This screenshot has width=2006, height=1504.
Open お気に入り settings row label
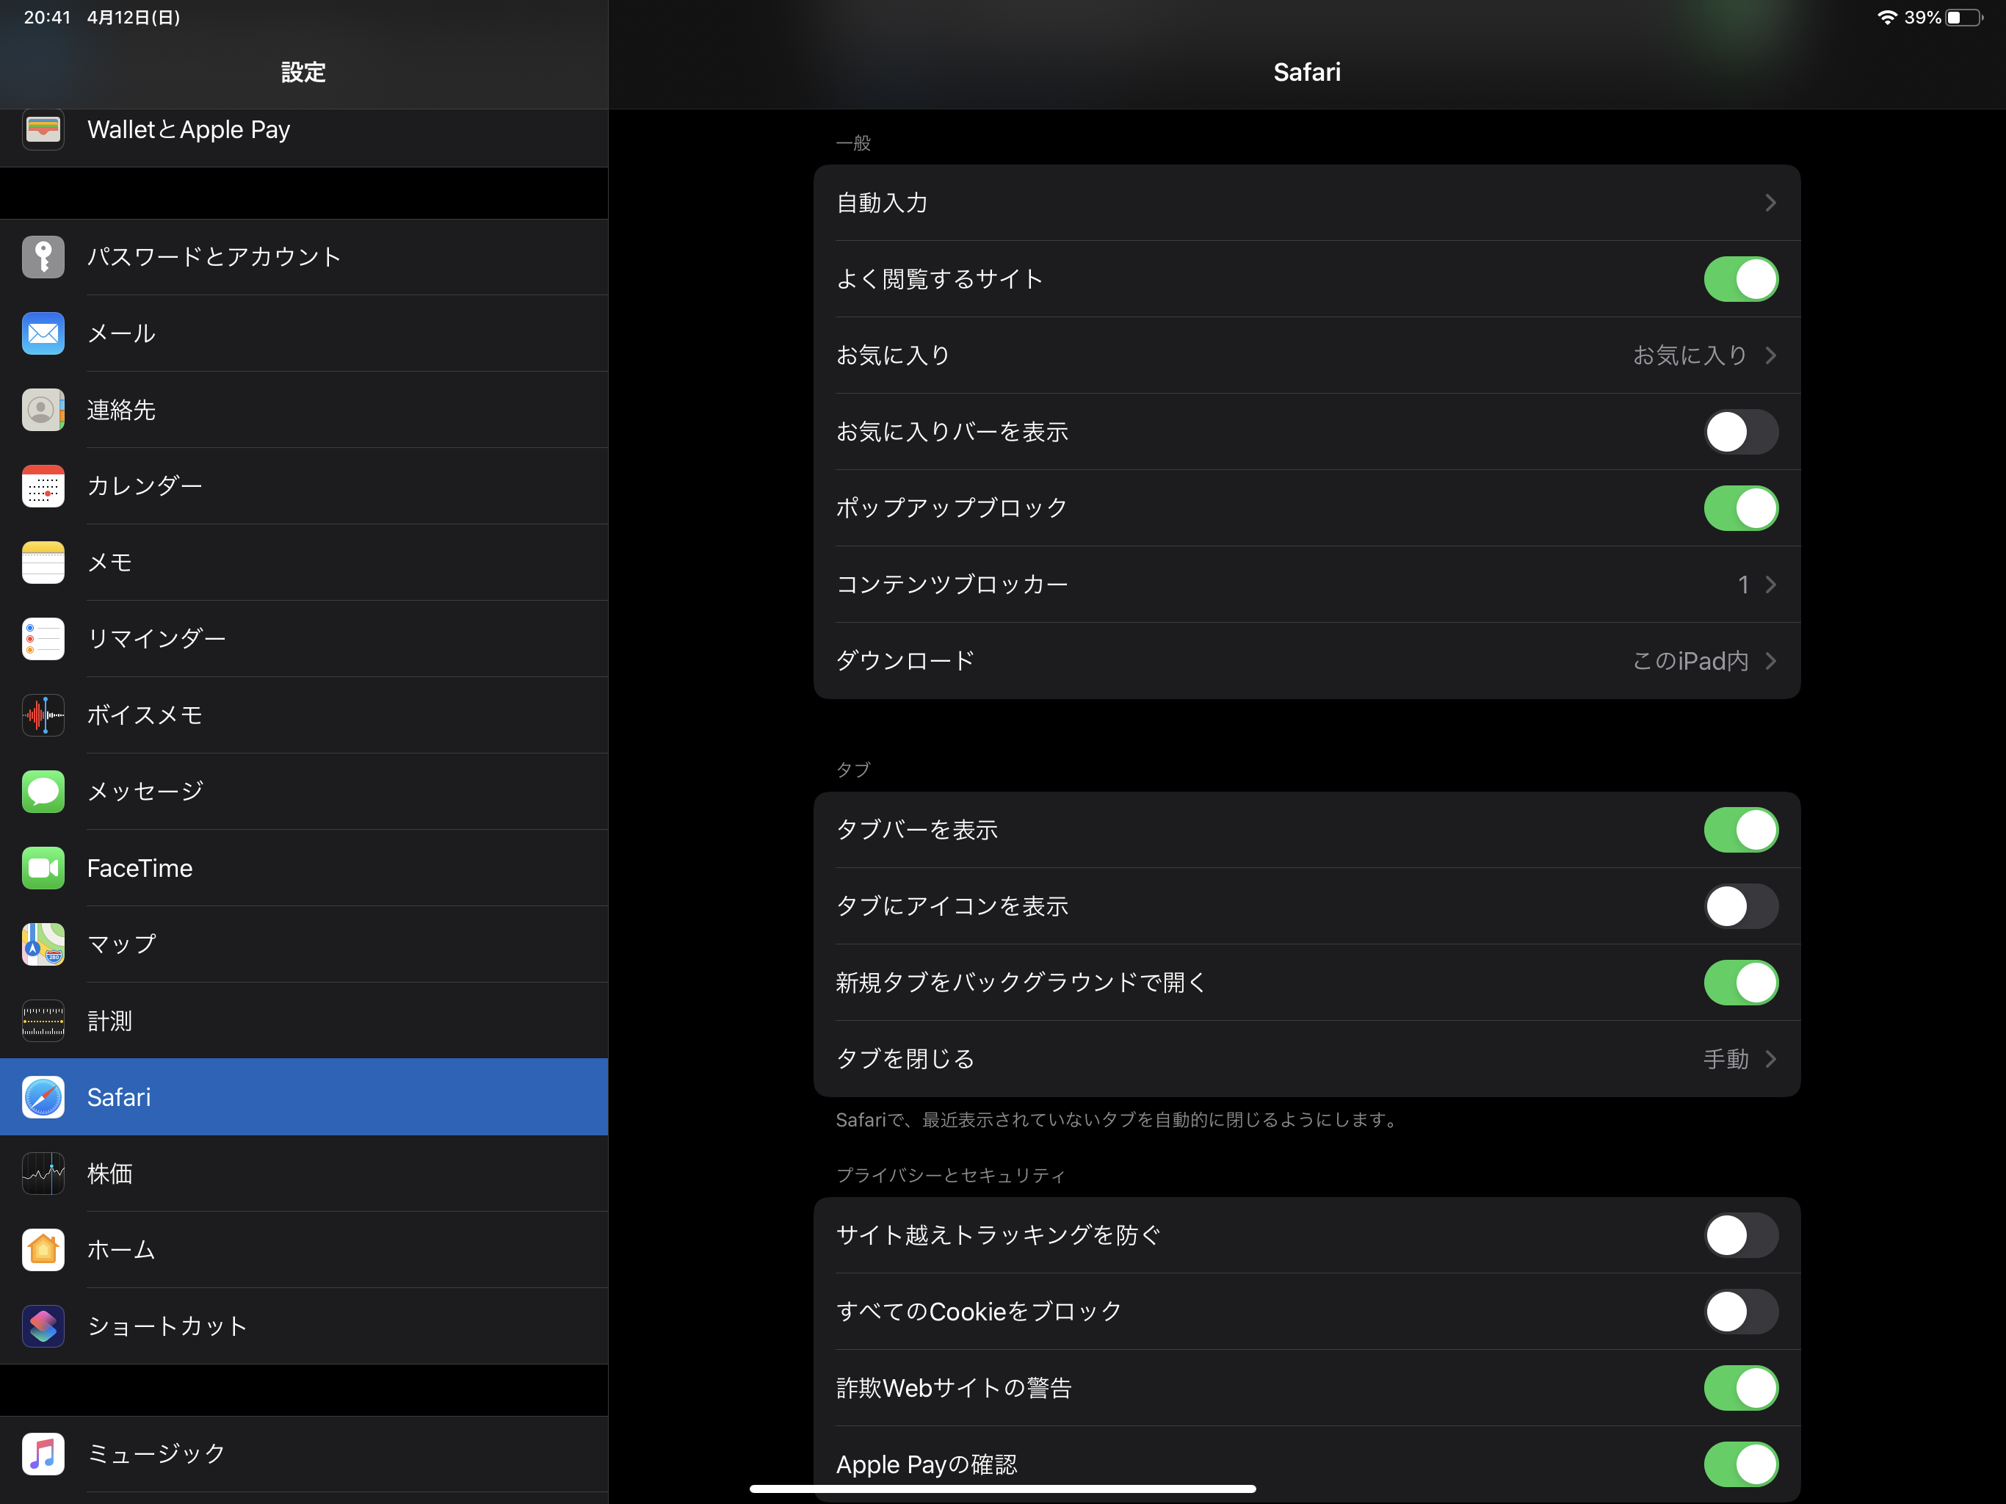[x=894, y=355]
